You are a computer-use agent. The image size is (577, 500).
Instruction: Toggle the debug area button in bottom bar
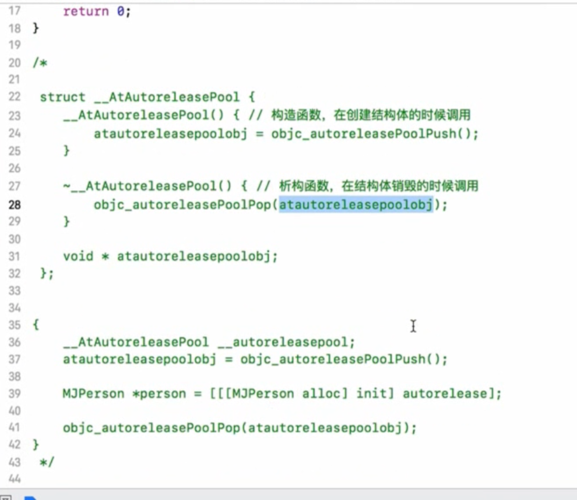click(6, 497)
